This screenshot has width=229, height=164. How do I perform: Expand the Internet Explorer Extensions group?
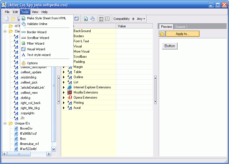point(64,87)
